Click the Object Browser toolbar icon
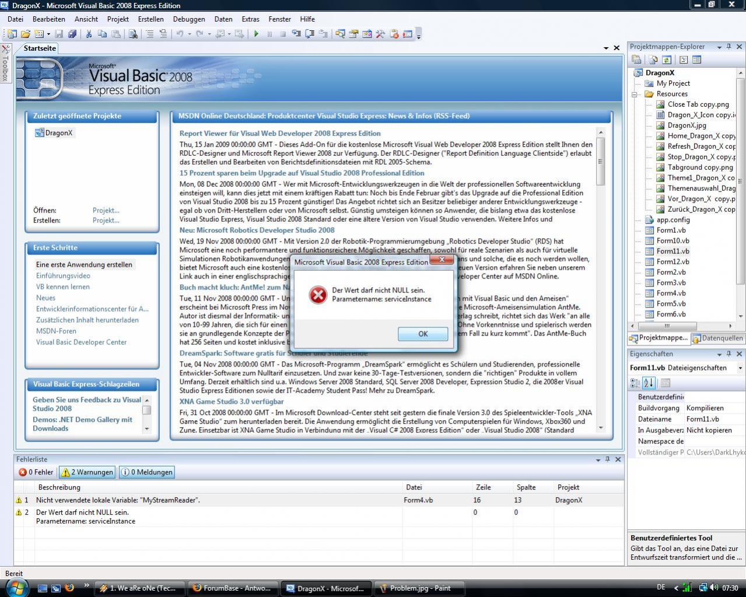The width and height of the screenshot is (746, 597). click(x=367, y=34)
